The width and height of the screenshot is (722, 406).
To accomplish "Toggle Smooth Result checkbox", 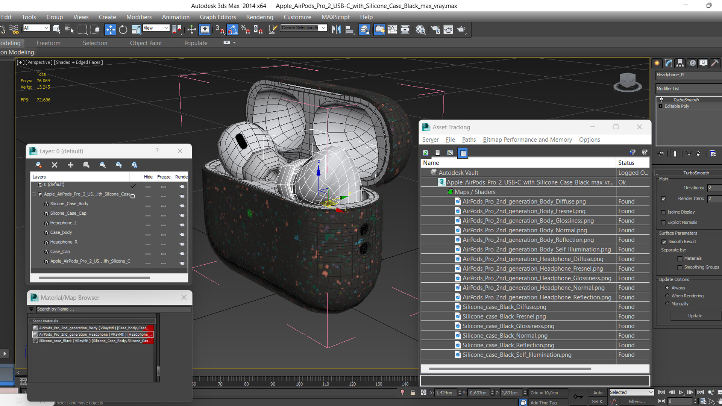I will (664, 242).
